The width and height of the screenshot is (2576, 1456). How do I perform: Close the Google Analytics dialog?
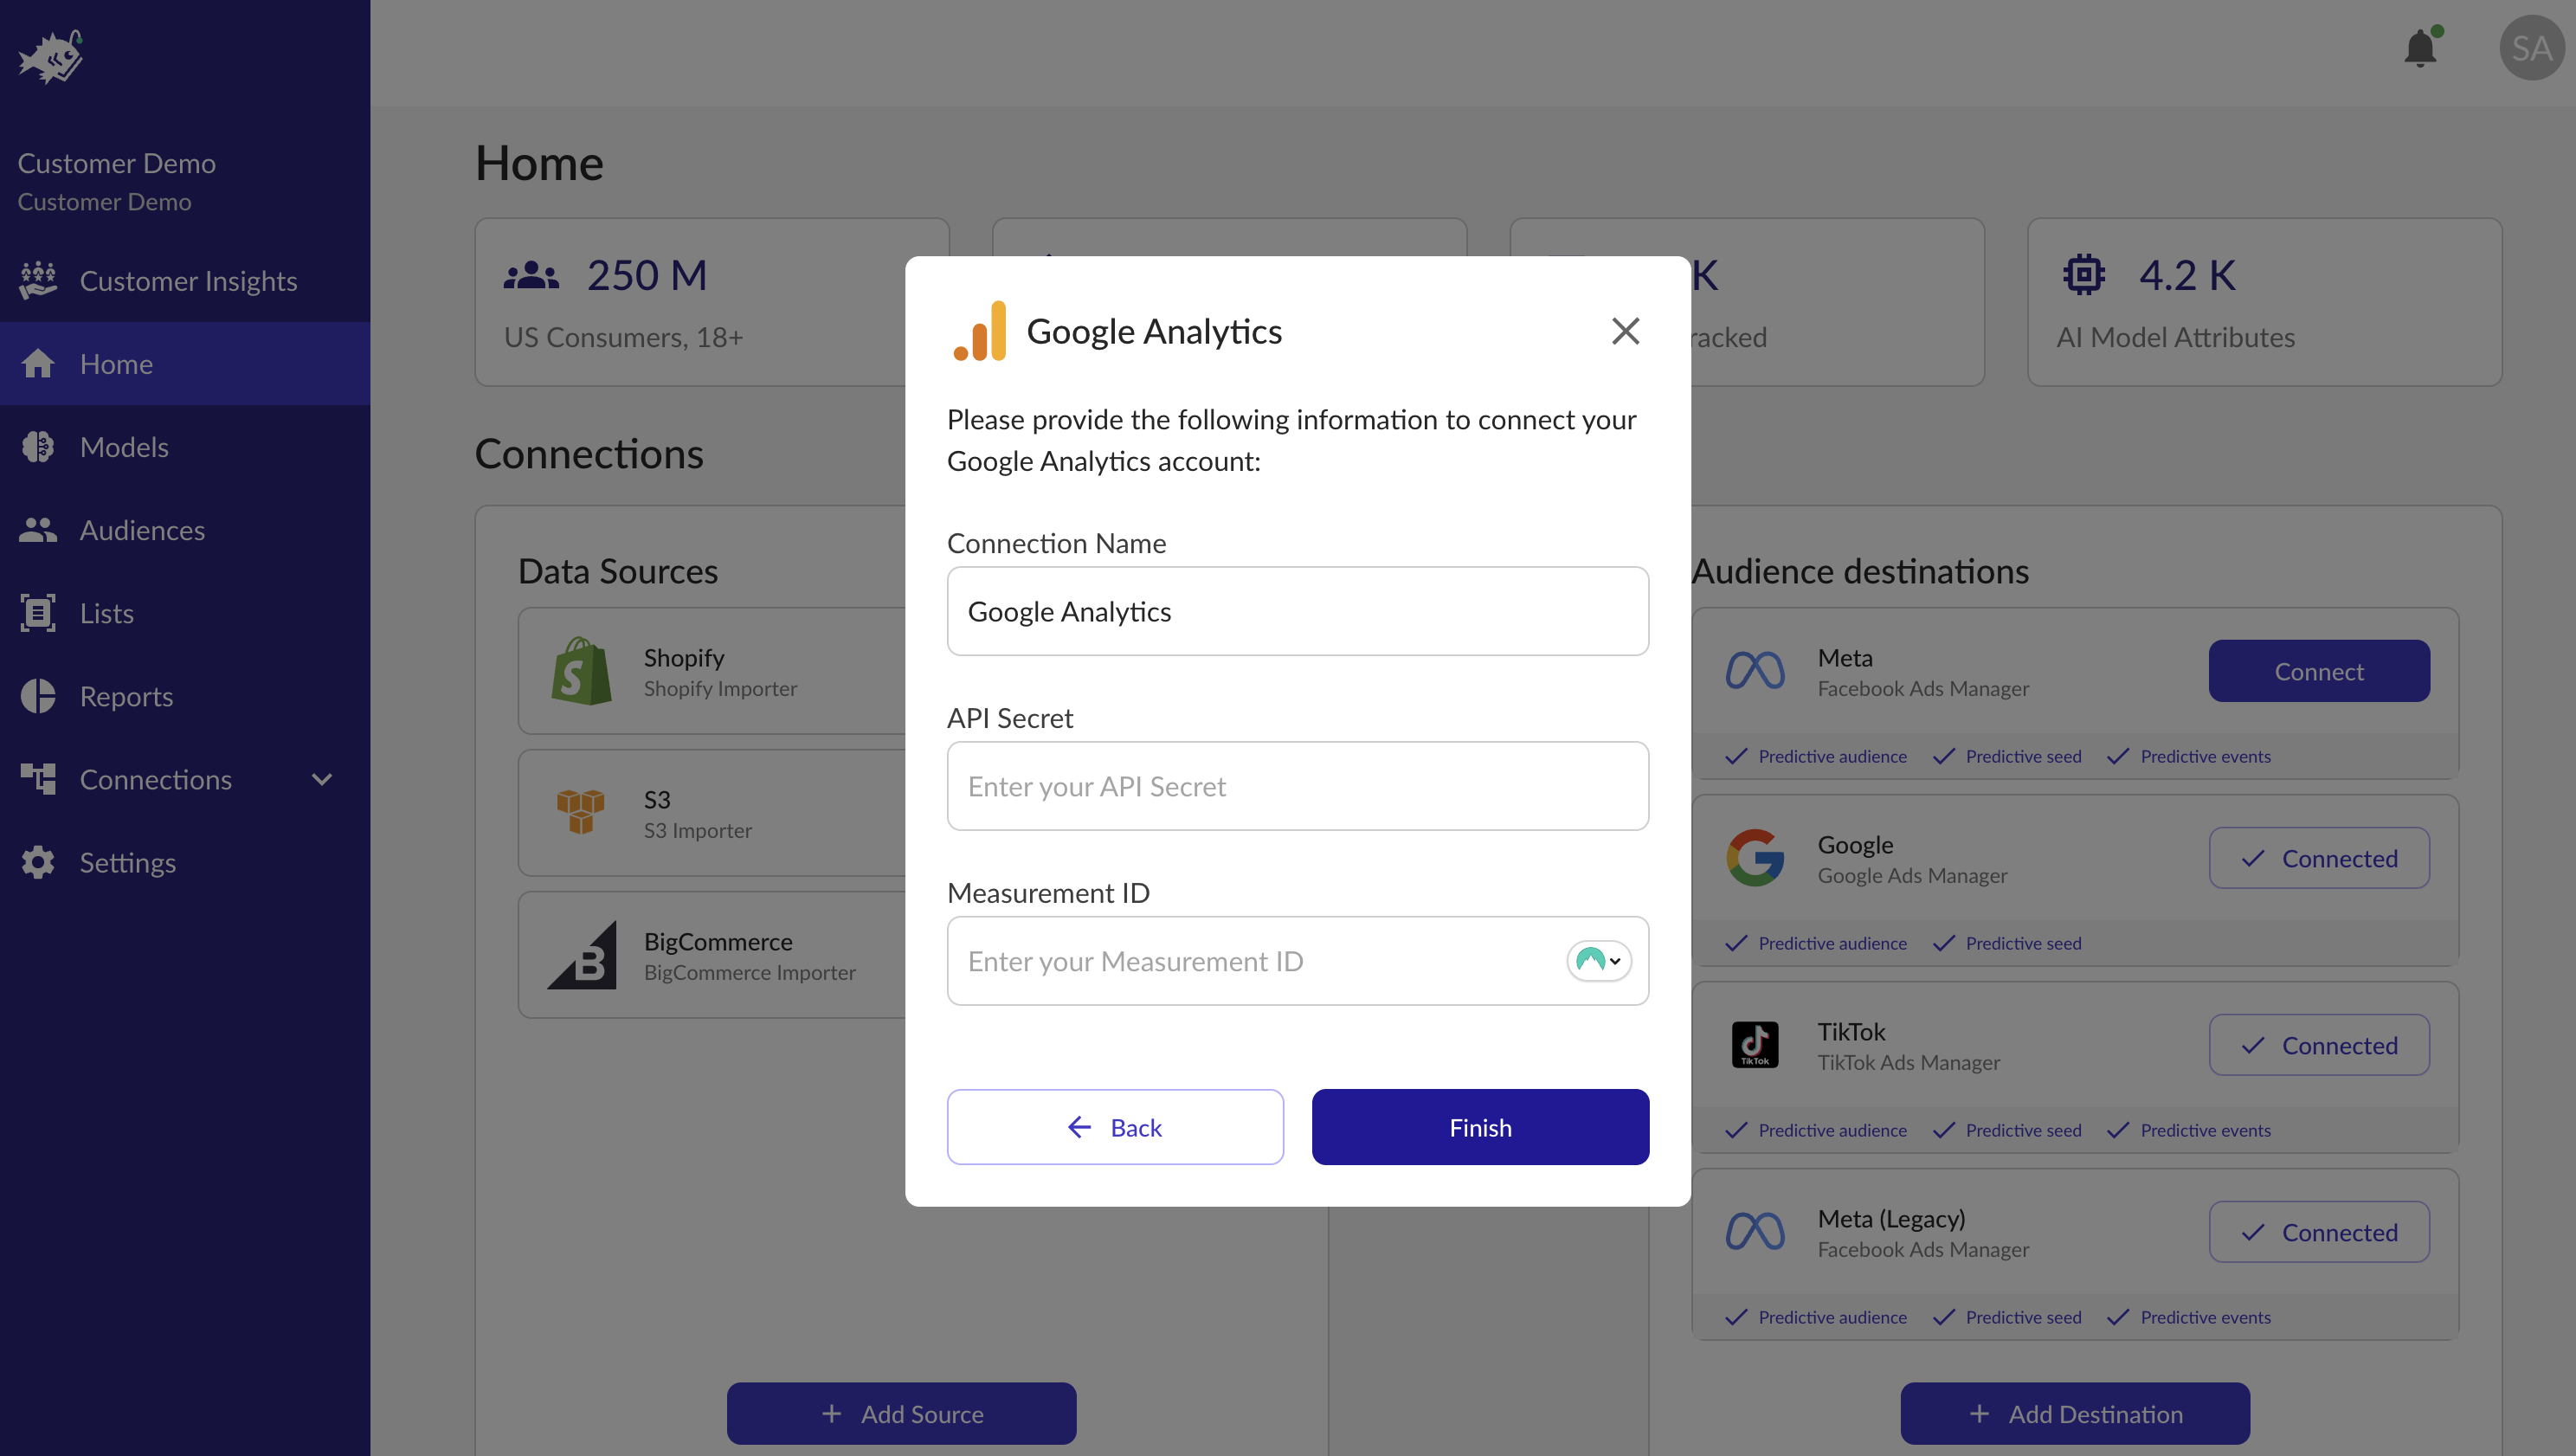click(x=1625, y=331)
